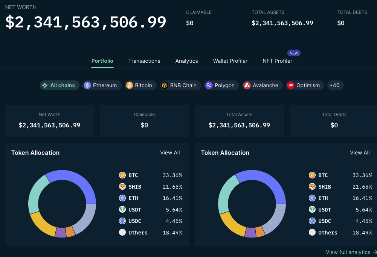Click View All in left Token Allocation
Screen dimensions: 377x257
click(x=170, y=153)
